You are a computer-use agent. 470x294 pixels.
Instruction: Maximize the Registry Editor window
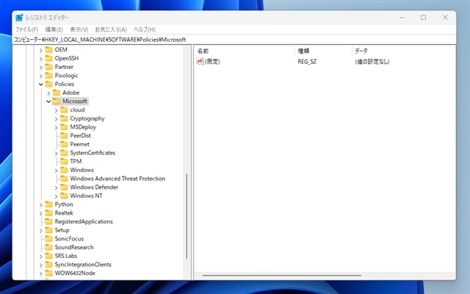tap(423, 18)
